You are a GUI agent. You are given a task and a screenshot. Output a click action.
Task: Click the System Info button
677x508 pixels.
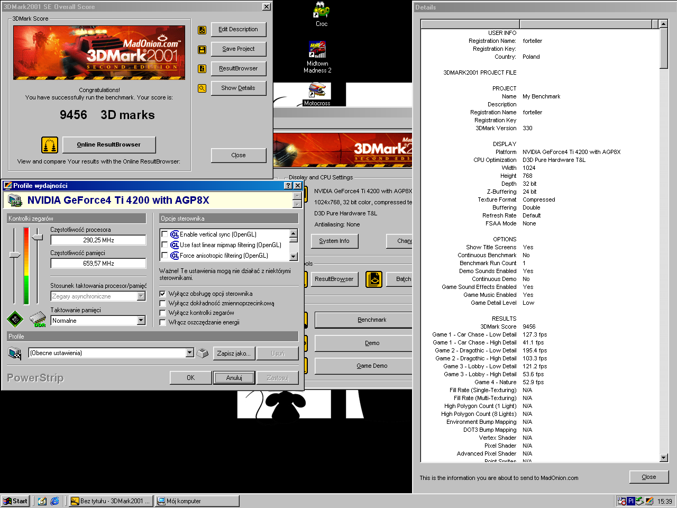tap(334, 241)
